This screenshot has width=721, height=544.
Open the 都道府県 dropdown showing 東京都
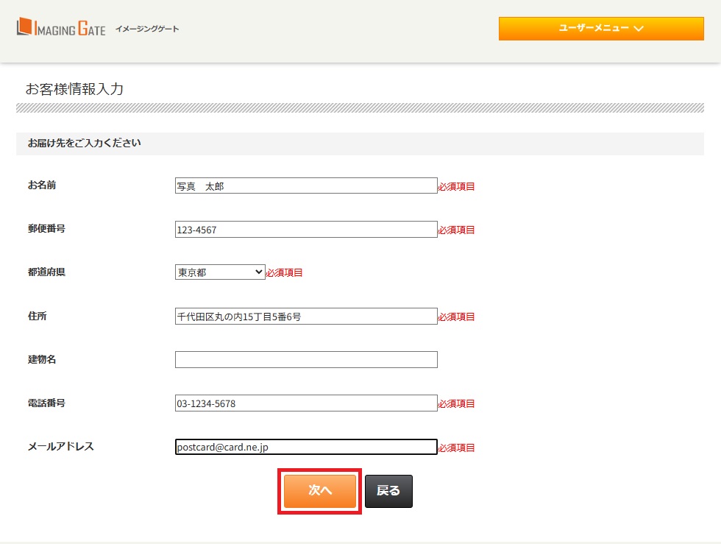click(220, 272)
